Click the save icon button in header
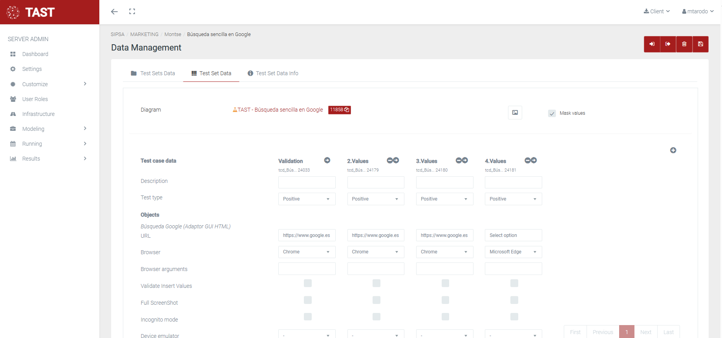 (700, 44)
